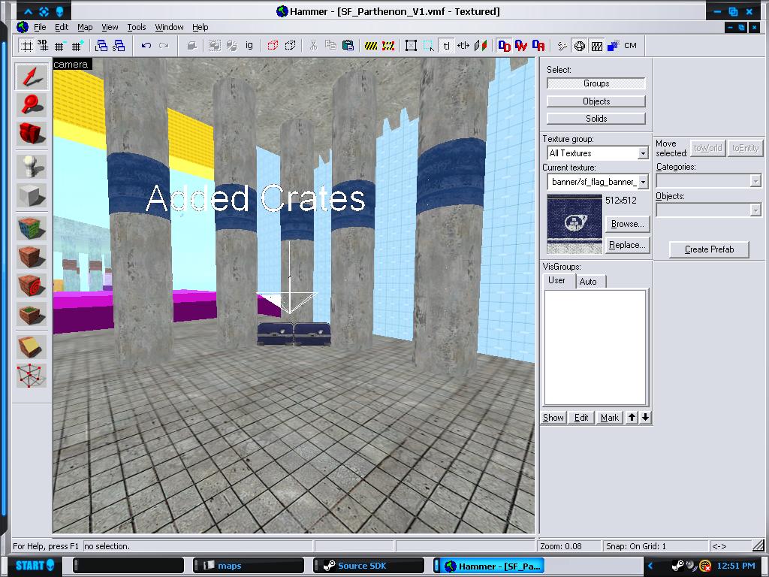Toggle the grid display button
This screenshot has width=769, height=577.
26,46
